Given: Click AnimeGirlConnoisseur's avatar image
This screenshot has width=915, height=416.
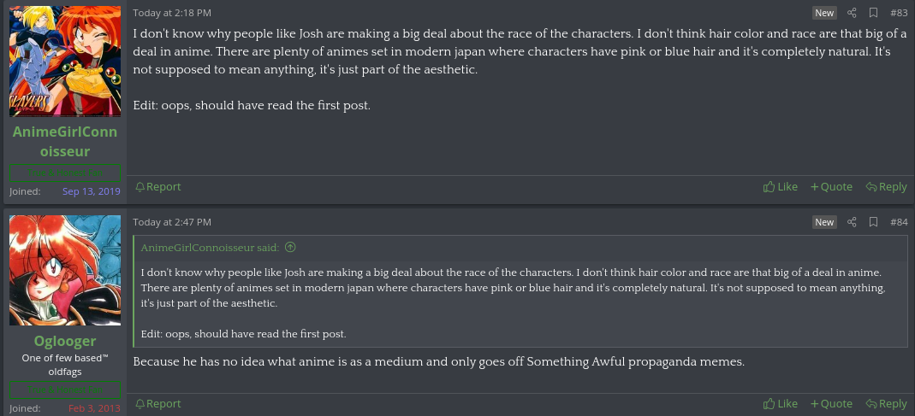Looking at the screenshot, I should [x=65, y=61].
